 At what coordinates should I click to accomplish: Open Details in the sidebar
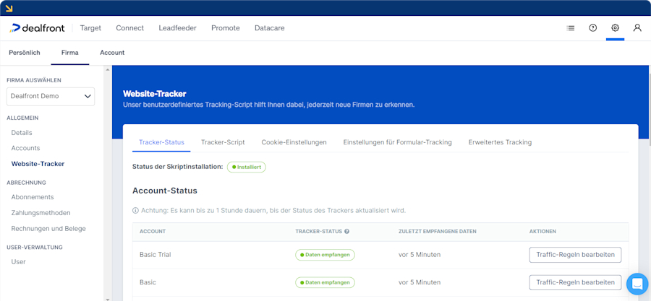22,133
